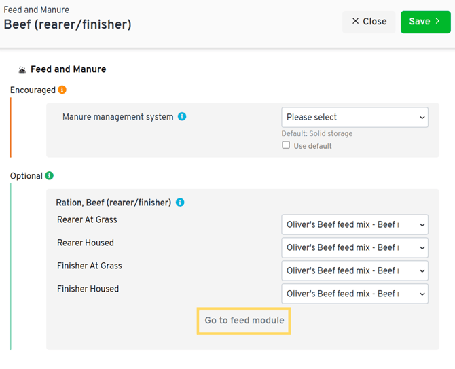Click the arrow icon in Save button
This screenshot has width=455, height=369.
click(438, 22)
